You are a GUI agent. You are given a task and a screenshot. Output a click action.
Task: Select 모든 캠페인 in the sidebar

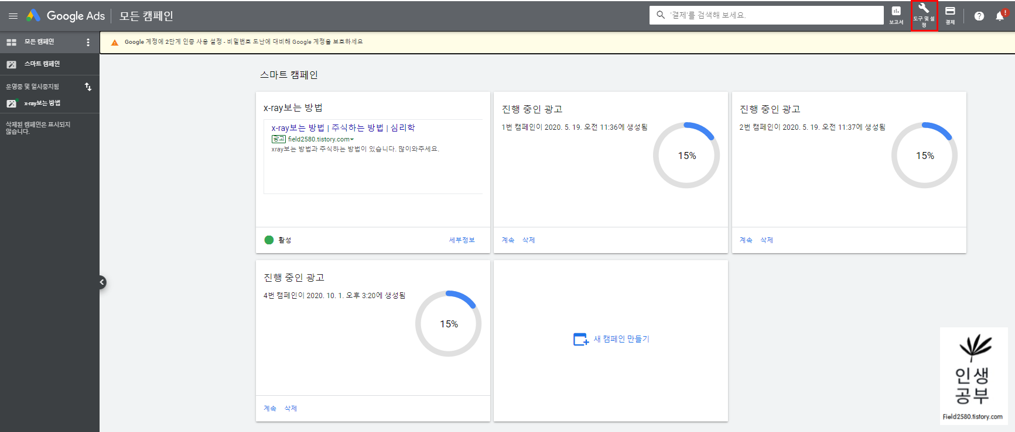coord(39,42)
